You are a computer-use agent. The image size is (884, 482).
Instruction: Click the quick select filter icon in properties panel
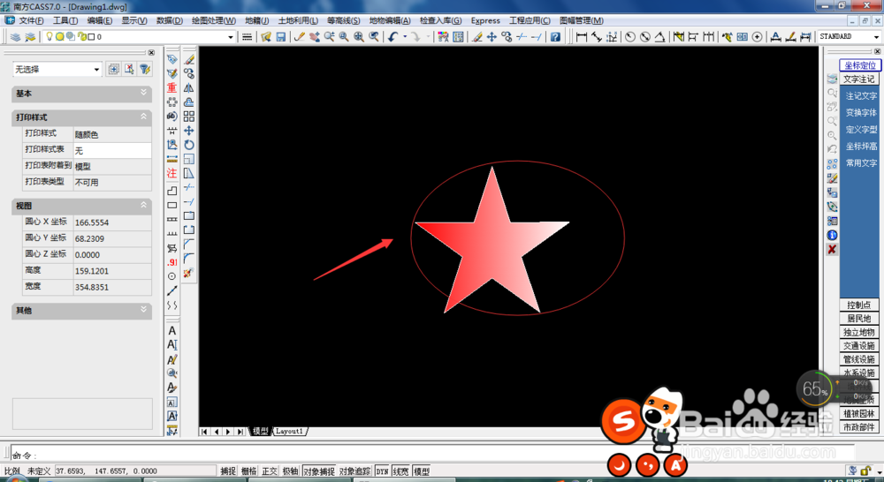coord(146,69)
